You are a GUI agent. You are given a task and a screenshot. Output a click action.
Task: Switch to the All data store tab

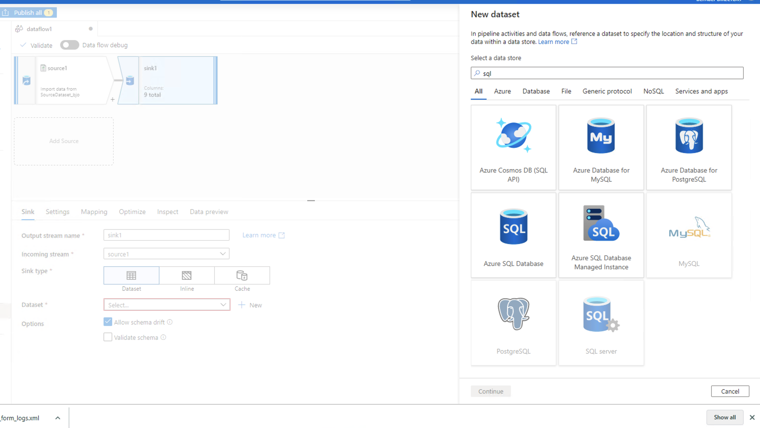(479, 92)
